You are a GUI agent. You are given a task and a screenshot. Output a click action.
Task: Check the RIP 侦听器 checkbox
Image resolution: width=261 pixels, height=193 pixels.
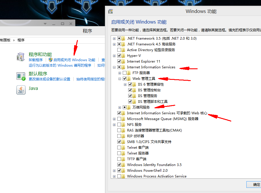point(119,136)
